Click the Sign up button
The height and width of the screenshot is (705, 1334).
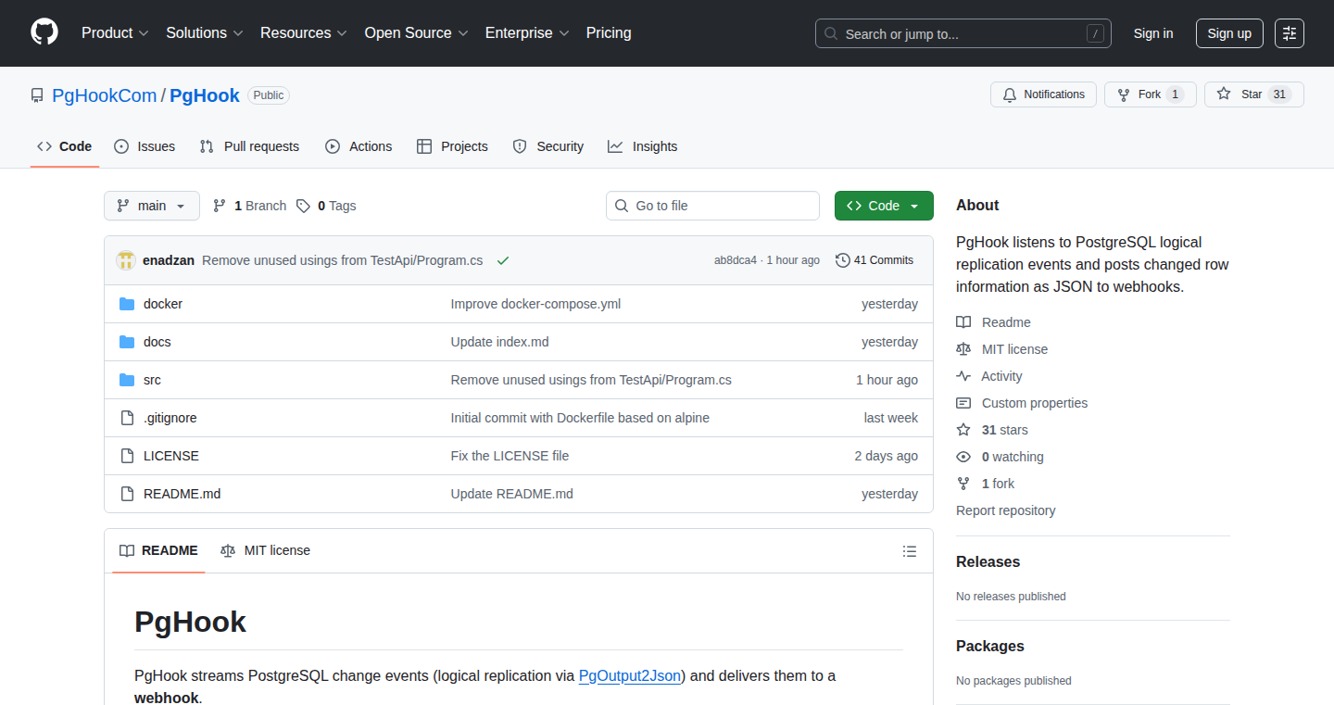pyautogui.click(x=1229, y=33)
